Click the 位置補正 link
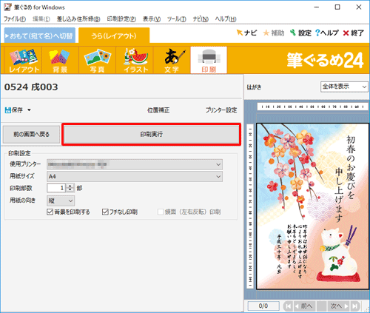Screen dimensions: 370x313 (x=158, y=110)
